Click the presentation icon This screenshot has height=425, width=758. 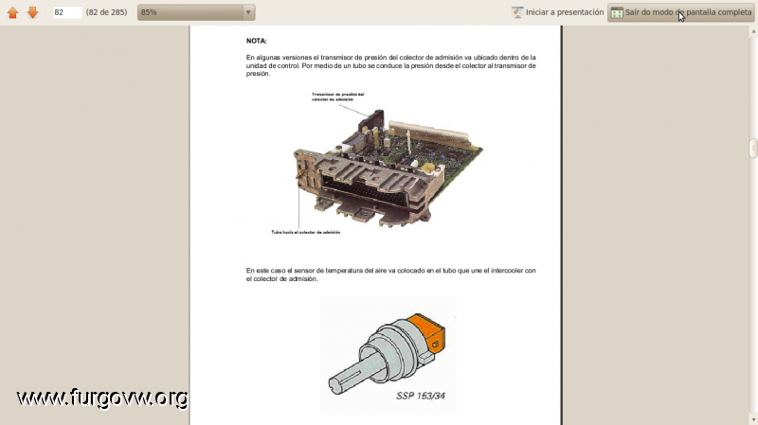pyautogui.click(x=517, y=12)
